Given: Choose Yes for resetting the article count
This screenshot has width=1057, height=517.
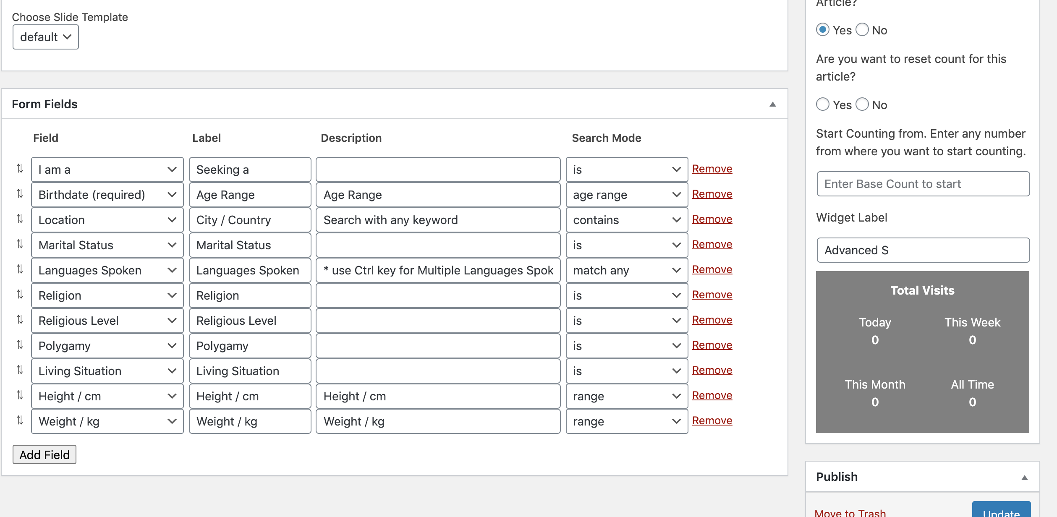Looking at the screenshot, I should click(822, 104).
